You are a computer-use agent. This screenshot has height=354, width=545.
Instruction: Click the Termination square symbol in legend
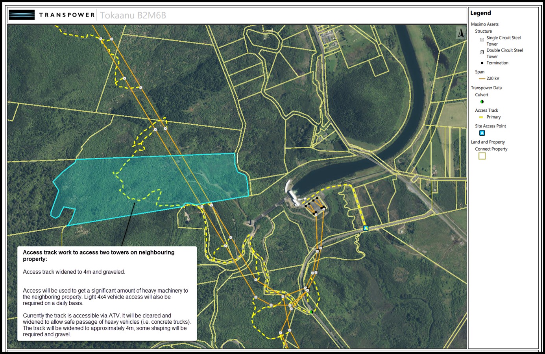[482, 63]
